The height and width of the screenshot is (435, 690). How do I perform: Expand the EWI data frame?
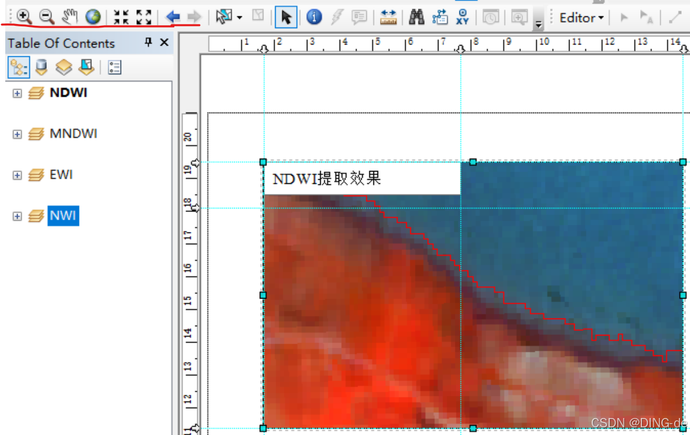(x=17, y=175)
